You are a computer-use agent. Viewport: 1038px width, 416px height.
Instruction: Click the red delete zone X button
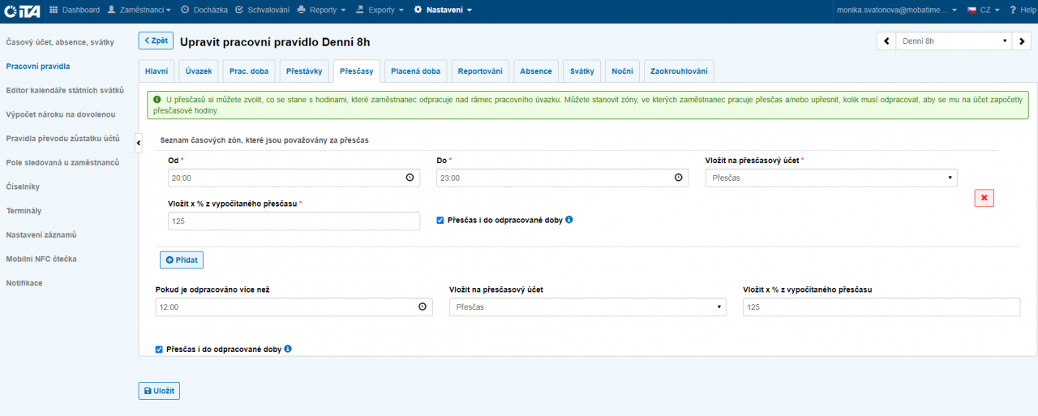tap(984, 198)
